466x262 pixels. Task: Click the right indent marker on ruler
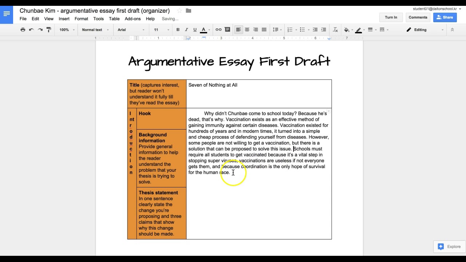(x=329, y=38)
